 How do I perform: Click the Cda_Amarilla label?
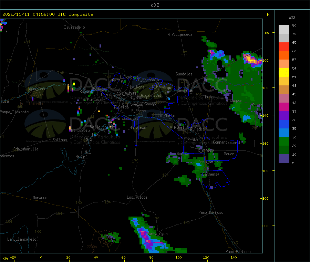click(26, 149)
